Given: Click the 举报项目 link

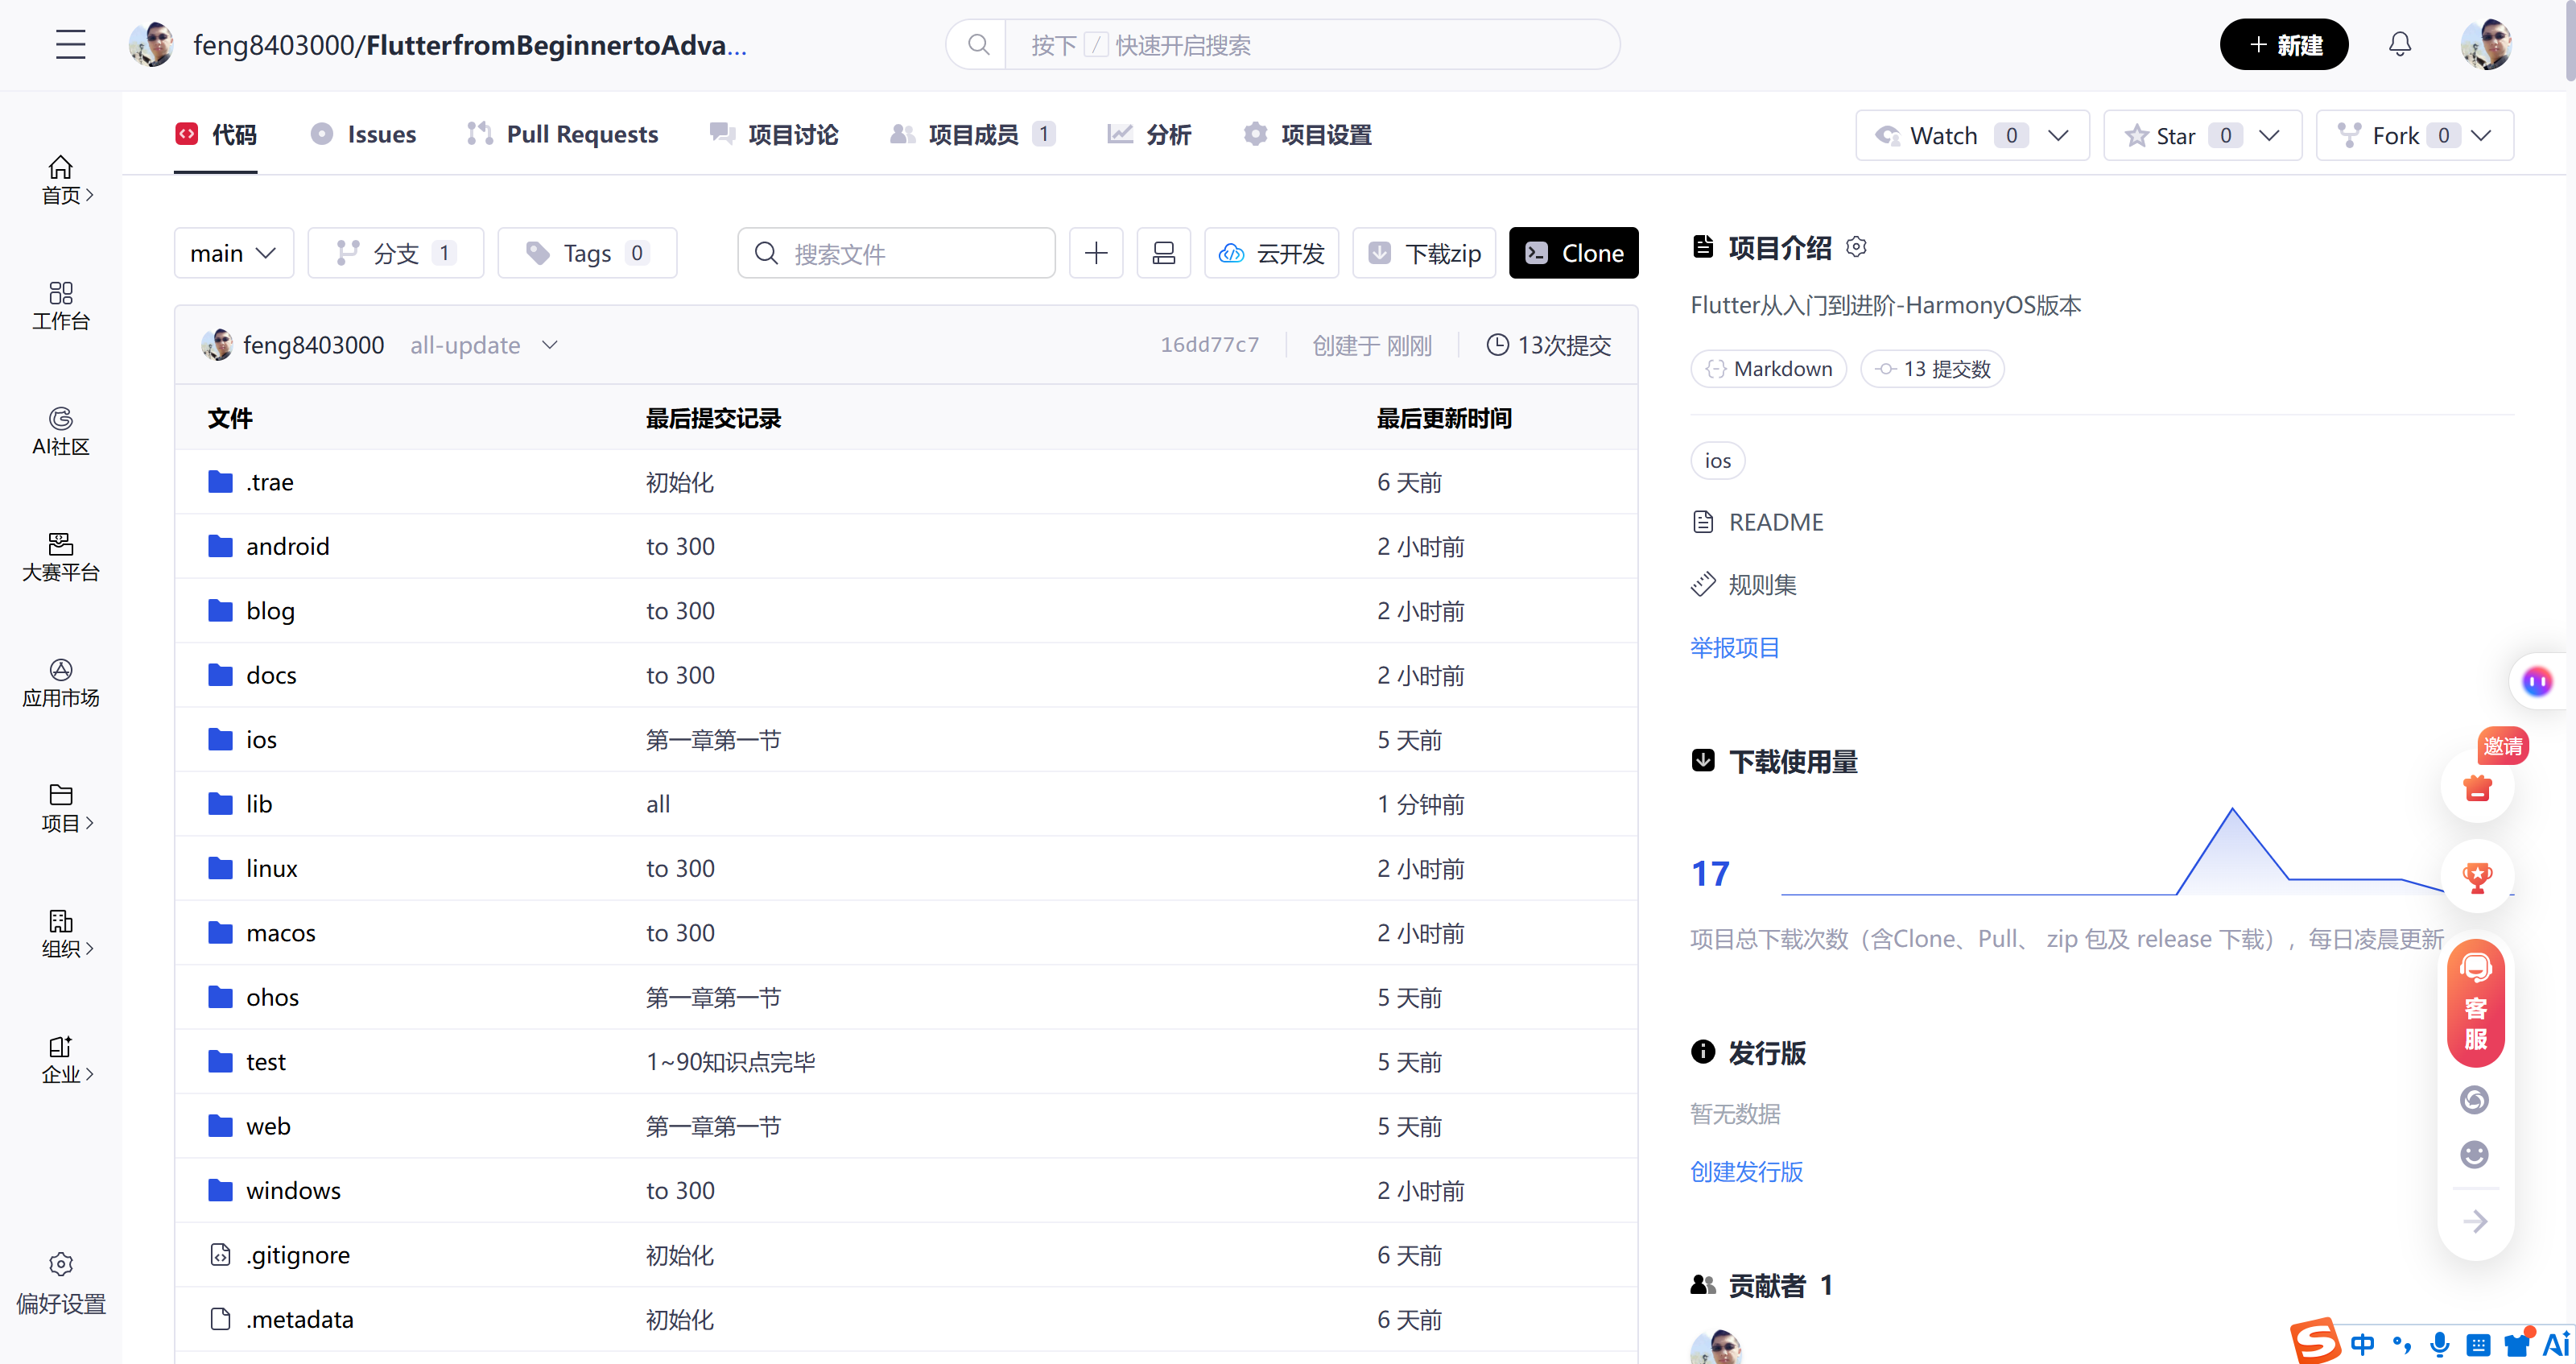Looking at the screenshot, I should pos(1735,648).
